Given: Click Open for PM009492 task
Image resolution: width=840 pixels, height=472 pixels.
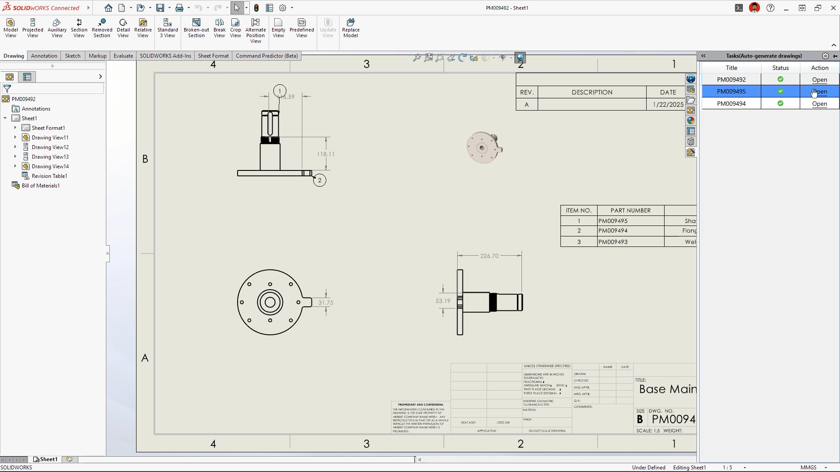Looking at the screenshot, I should coord(819,80).
